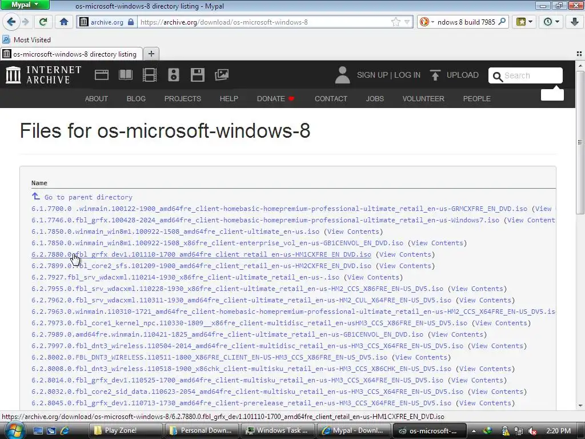This screenshot has width=585, height=439.
Task: Select the os-microsoft-windows-8 directory listing tab
Action: (71, 54)
